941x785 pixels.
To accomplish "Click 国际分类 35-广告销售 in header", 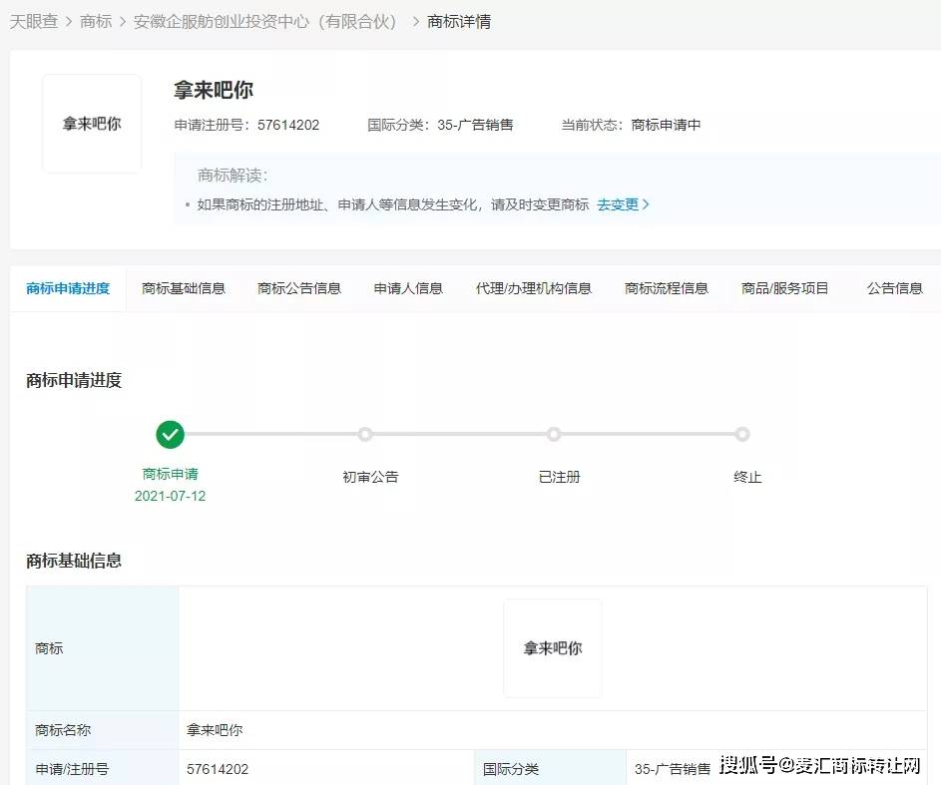I will (440, 125).
